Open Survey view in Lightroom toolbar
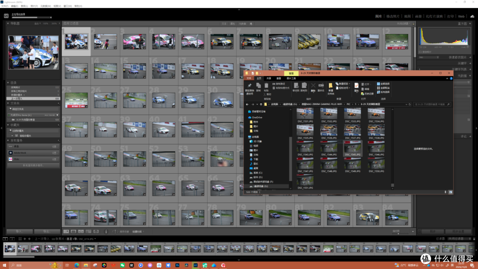This screenshot has height=269, width=478. coord(89,231)
